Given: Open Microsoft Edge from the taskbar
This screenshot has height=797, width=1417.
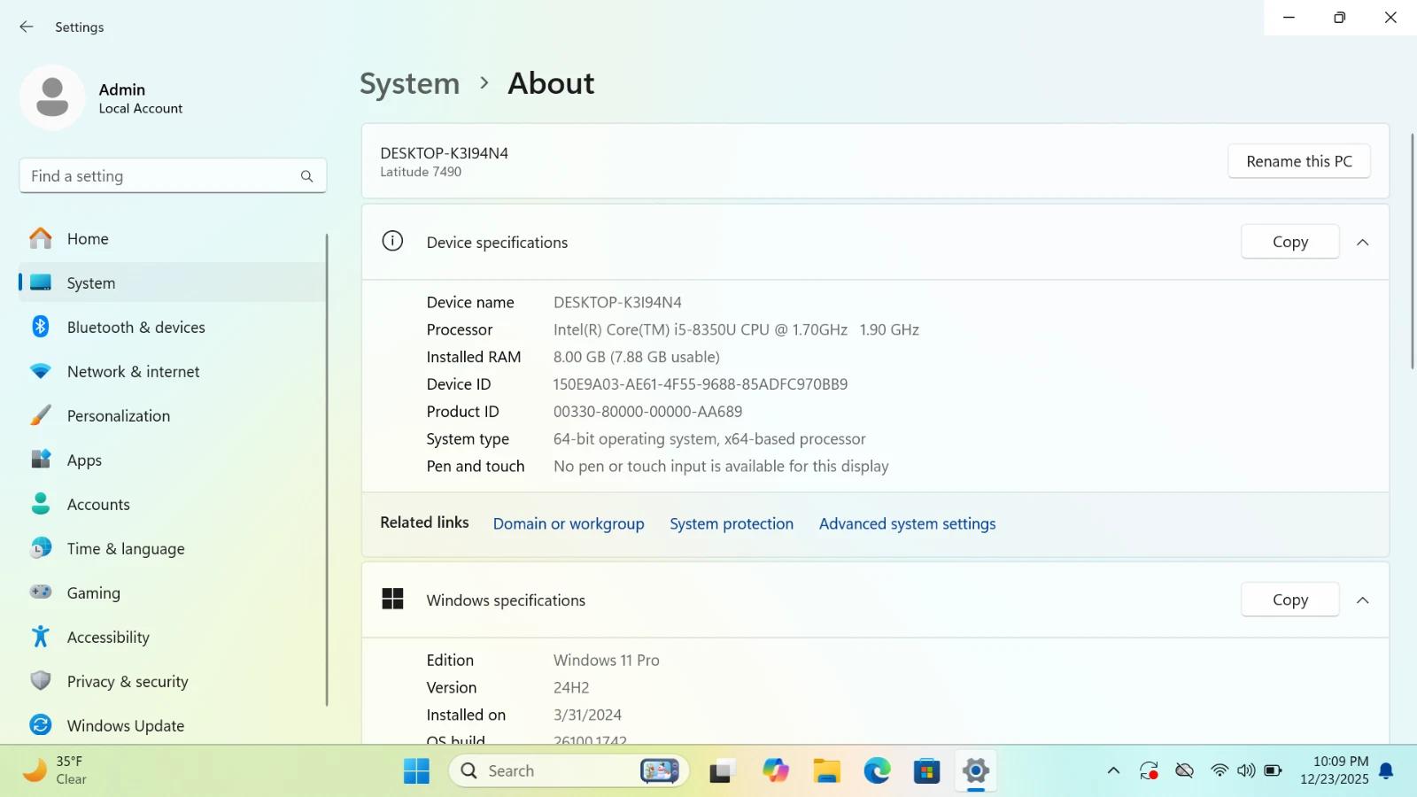Looking at the screenshot, I should [877, 770].
